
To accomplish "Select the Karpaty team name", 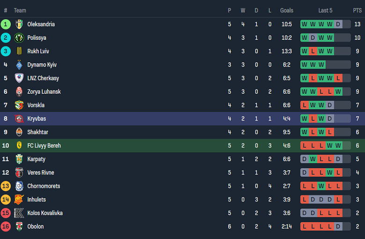I will click(x=36, y=159).
